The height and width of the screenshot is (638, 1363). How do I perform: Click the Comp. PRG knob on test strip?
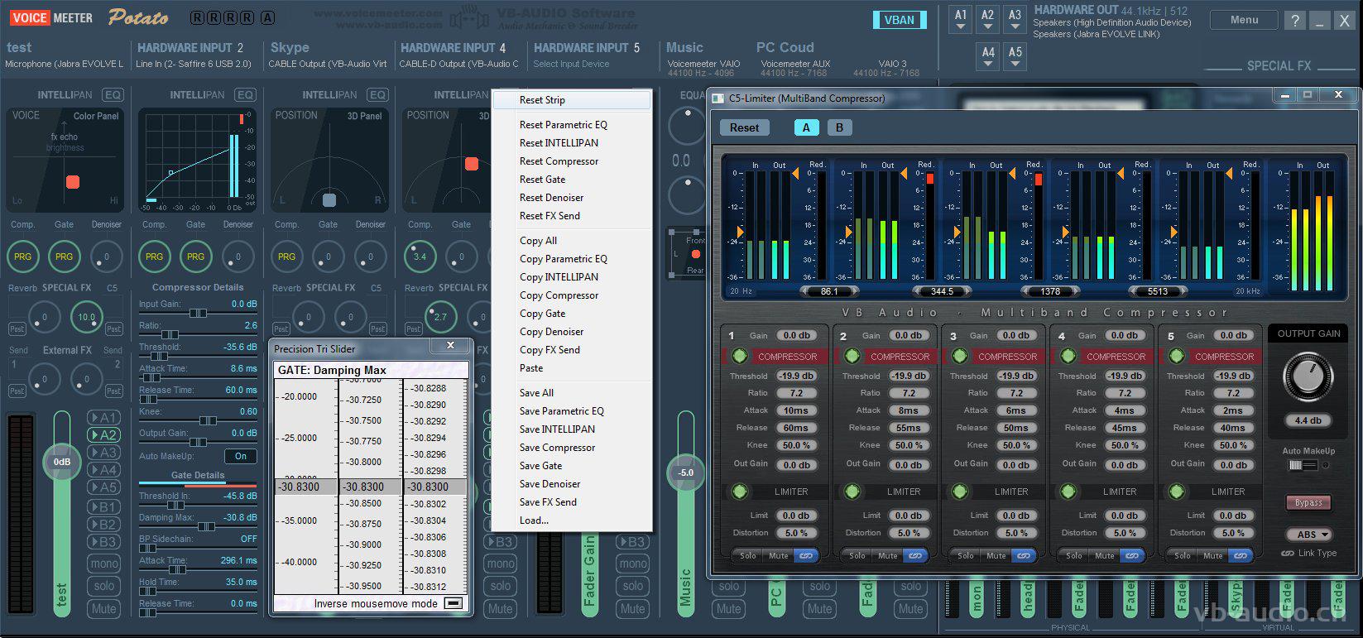click(22, 257)
